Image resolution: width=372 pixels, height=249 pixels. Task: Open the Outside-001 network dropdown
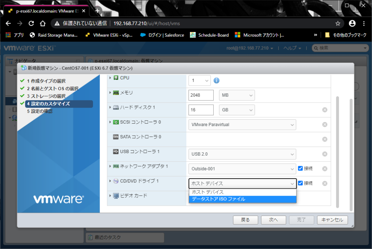(x=242, y=169)
